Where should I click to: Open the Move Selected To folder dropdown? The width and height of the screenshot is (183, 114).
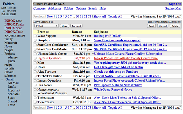(x=46, y=26)
